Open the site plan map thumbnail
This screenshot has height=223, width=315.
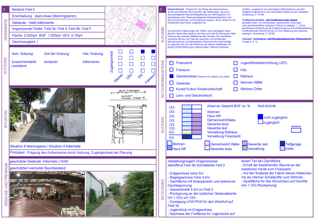coord(131,26)
